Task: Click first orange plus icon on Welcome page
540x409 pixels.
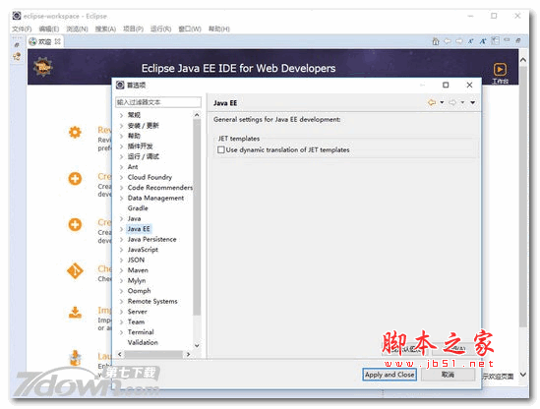Action: (75, 179)
